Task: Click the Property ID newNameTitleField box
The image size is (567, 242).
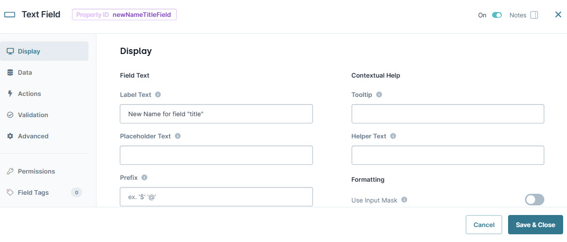Action: [x=124, y=15]
